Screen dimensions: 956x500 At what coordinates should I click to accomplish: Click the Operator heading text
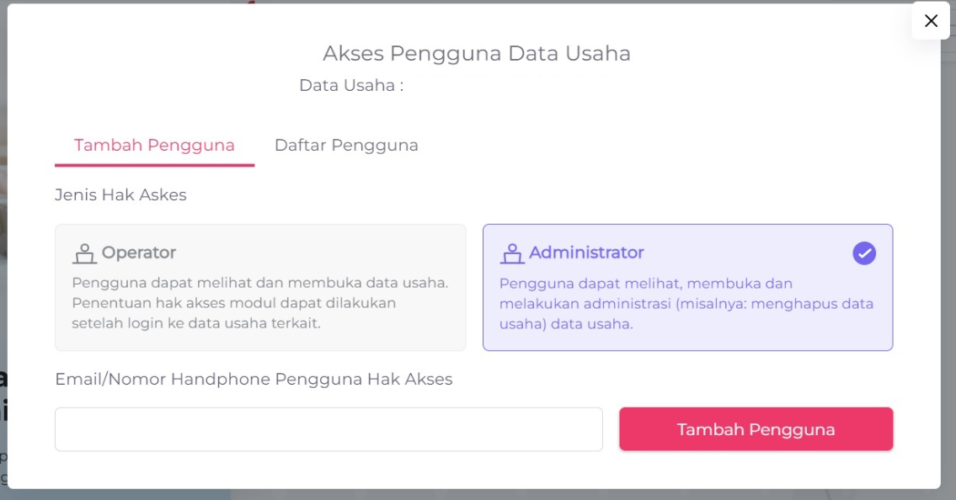click(x=139, y=253)
